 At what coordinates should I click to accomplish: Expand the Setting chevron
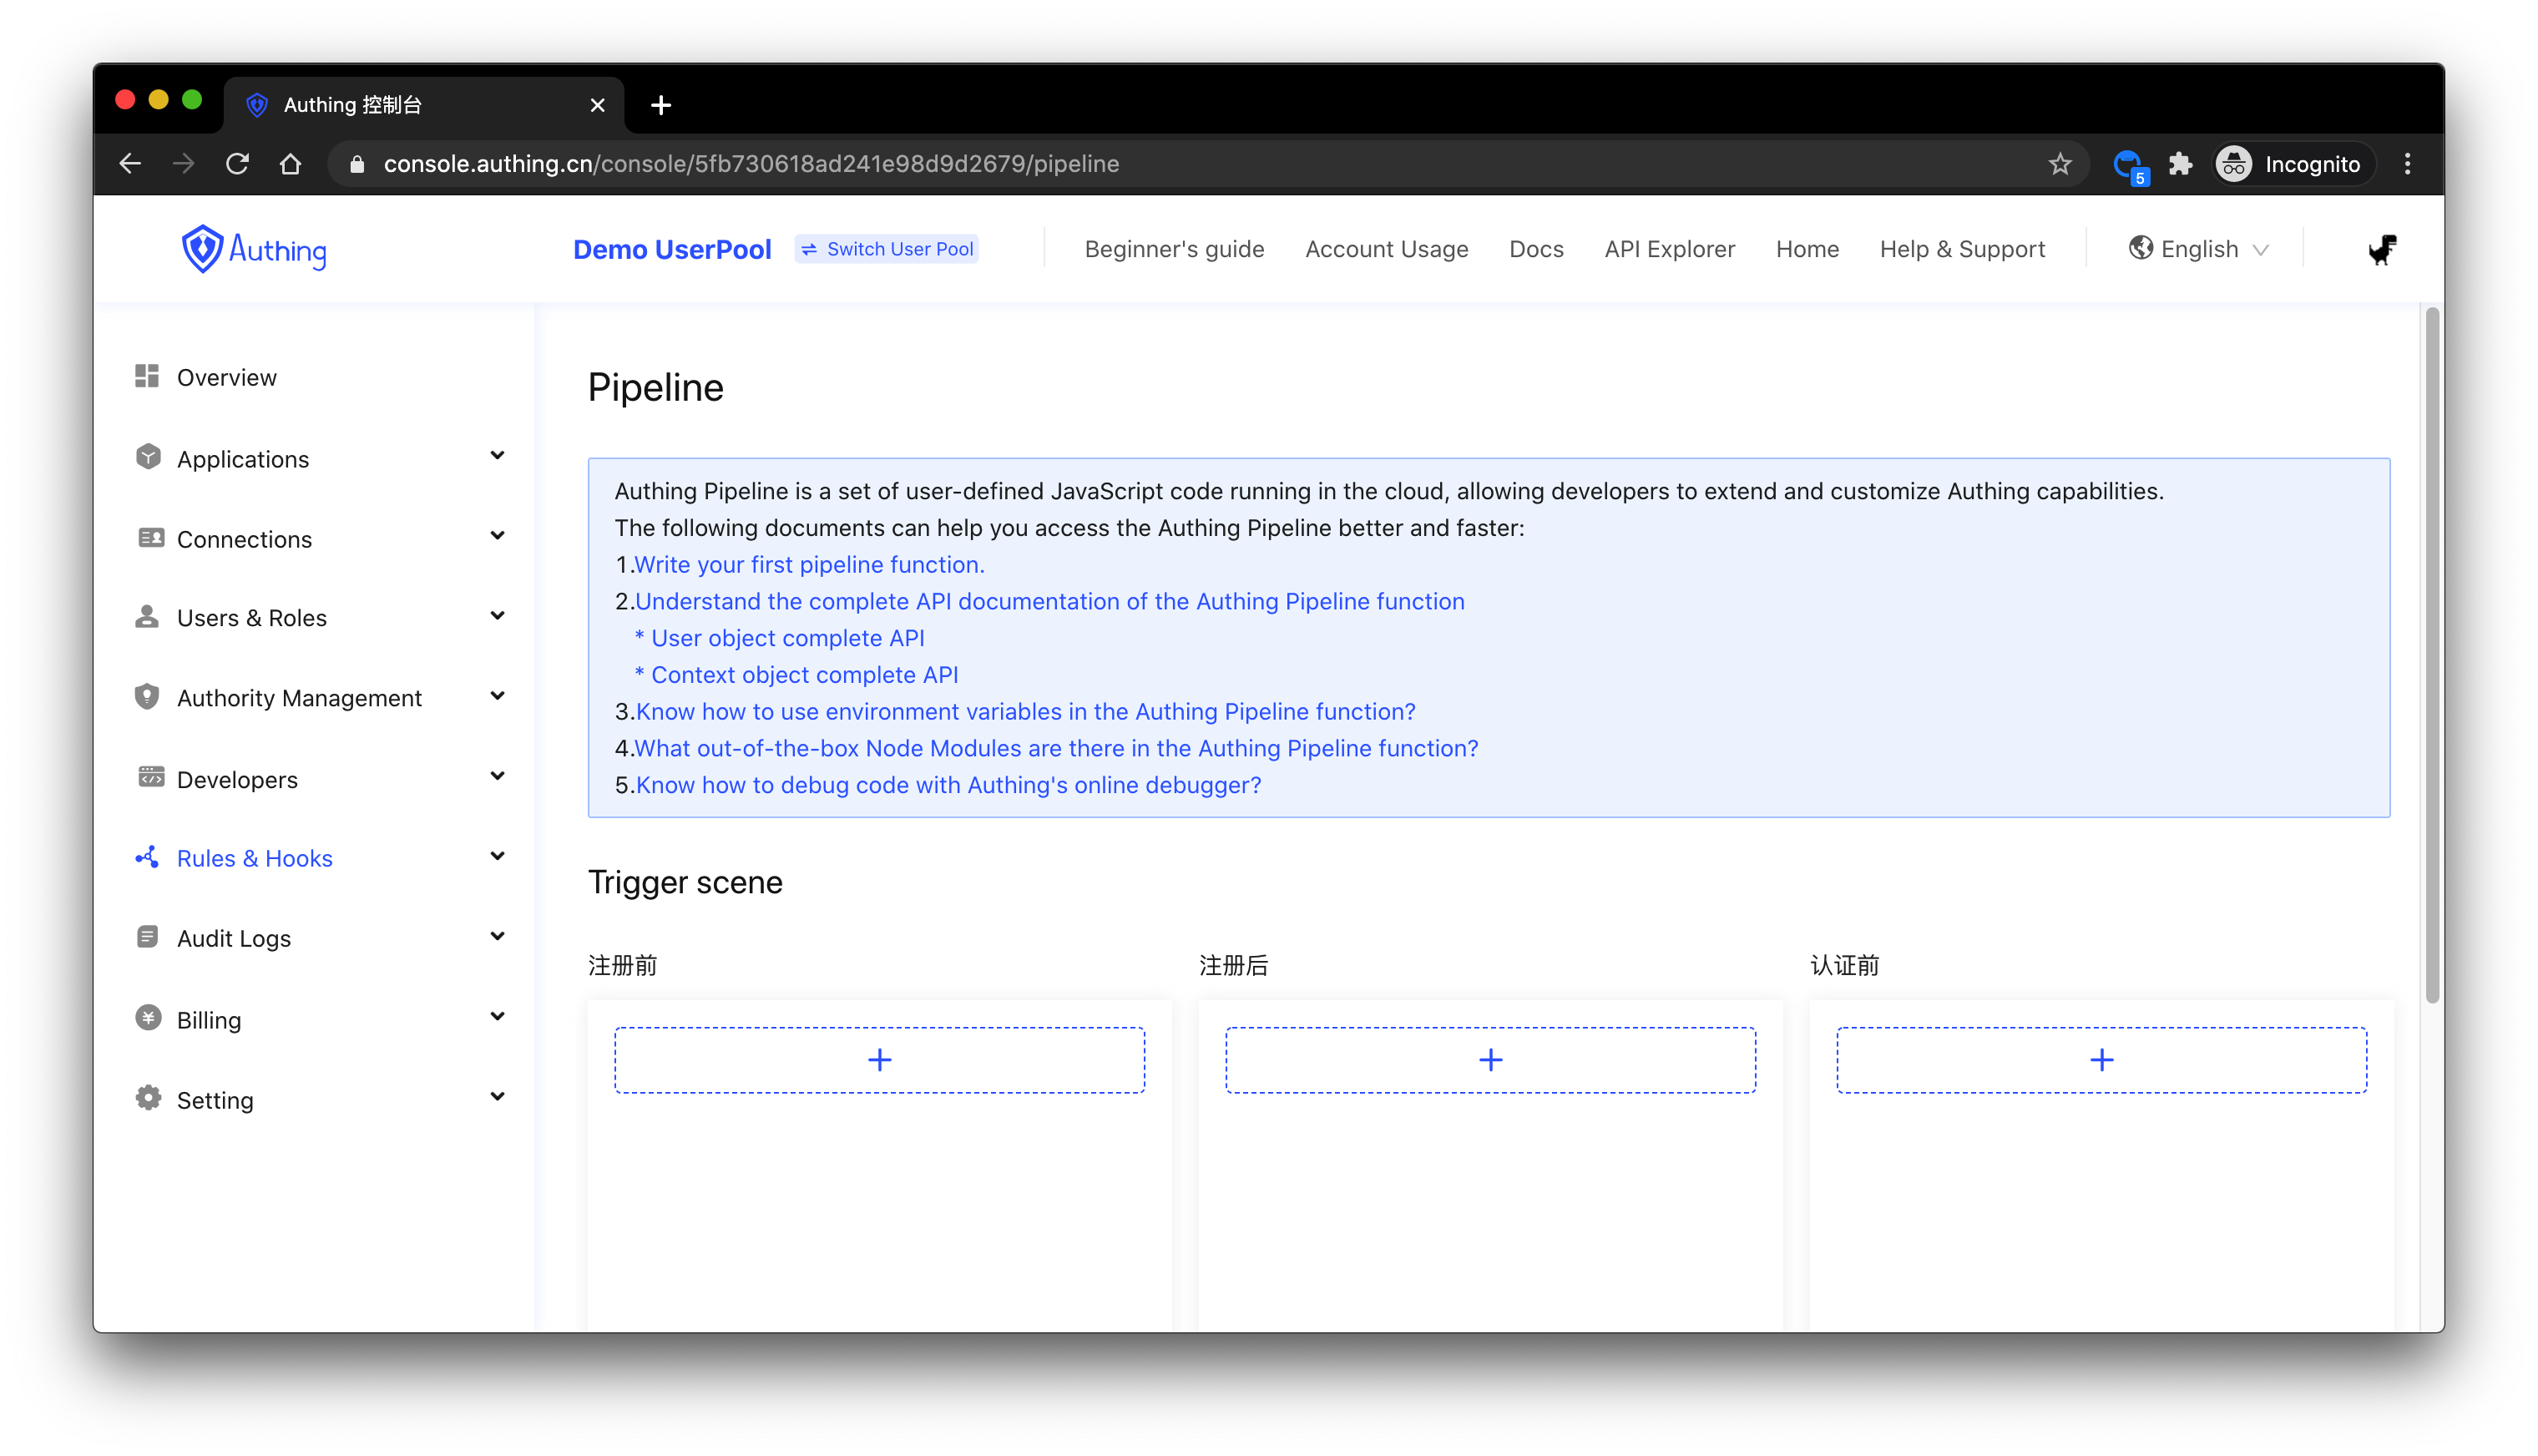497,1097
